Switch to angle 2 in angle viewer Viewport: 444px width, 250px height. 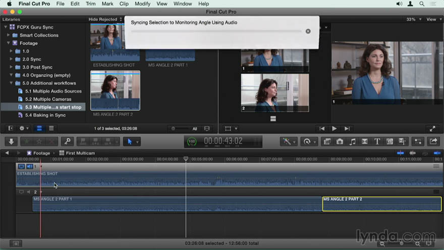pos(274,93)
